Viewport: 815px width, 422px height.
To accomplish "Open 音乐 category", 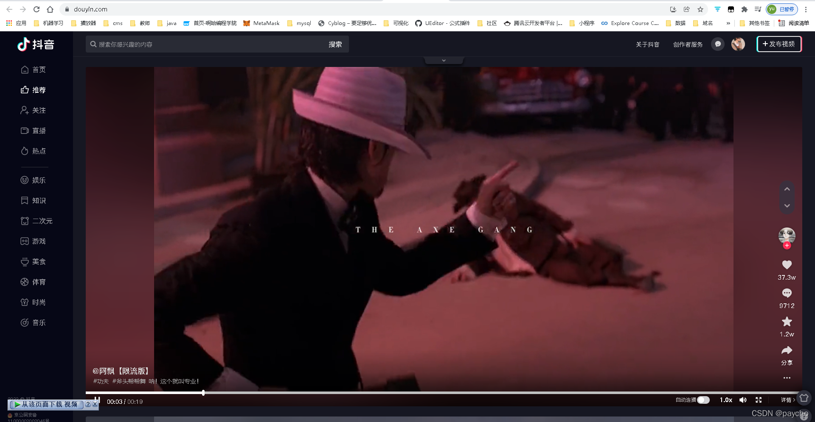I will (x=33, y=322).
